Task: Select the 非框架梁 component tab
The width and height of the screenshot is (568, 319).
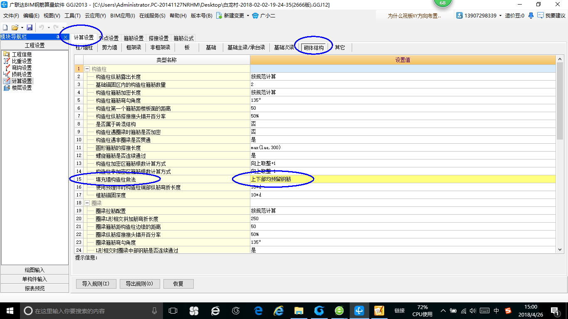Action: [161, 47]
